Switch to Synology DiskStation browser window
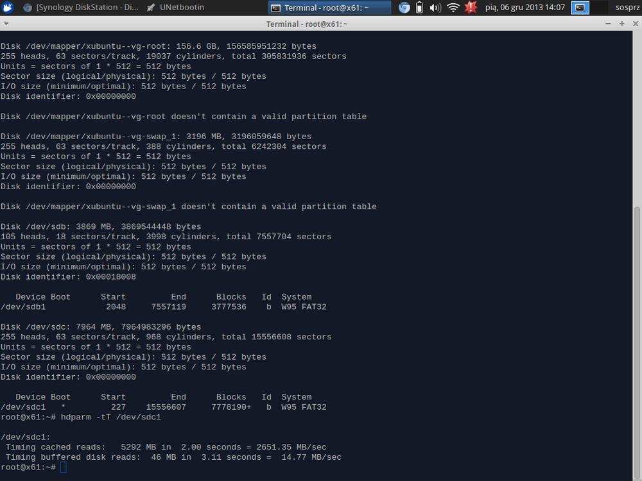642x481 pixels. pos(81,7)
